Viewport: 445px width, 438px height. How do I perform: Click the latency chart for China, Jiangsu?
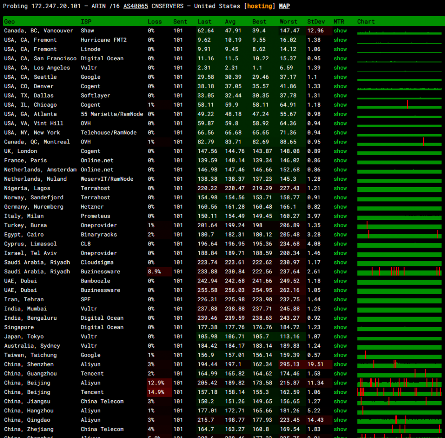399,402
